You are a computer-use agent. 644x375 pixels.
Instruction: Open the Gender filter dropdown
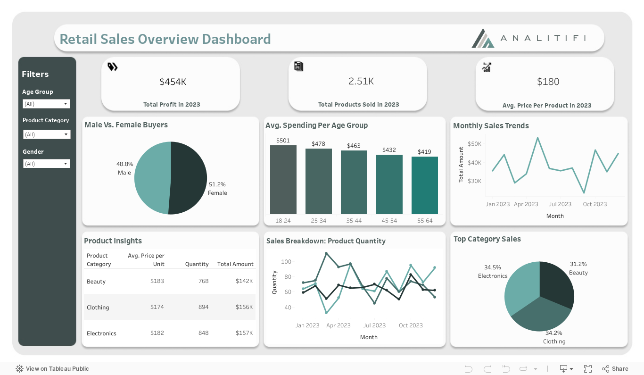[x=47, y=164]
